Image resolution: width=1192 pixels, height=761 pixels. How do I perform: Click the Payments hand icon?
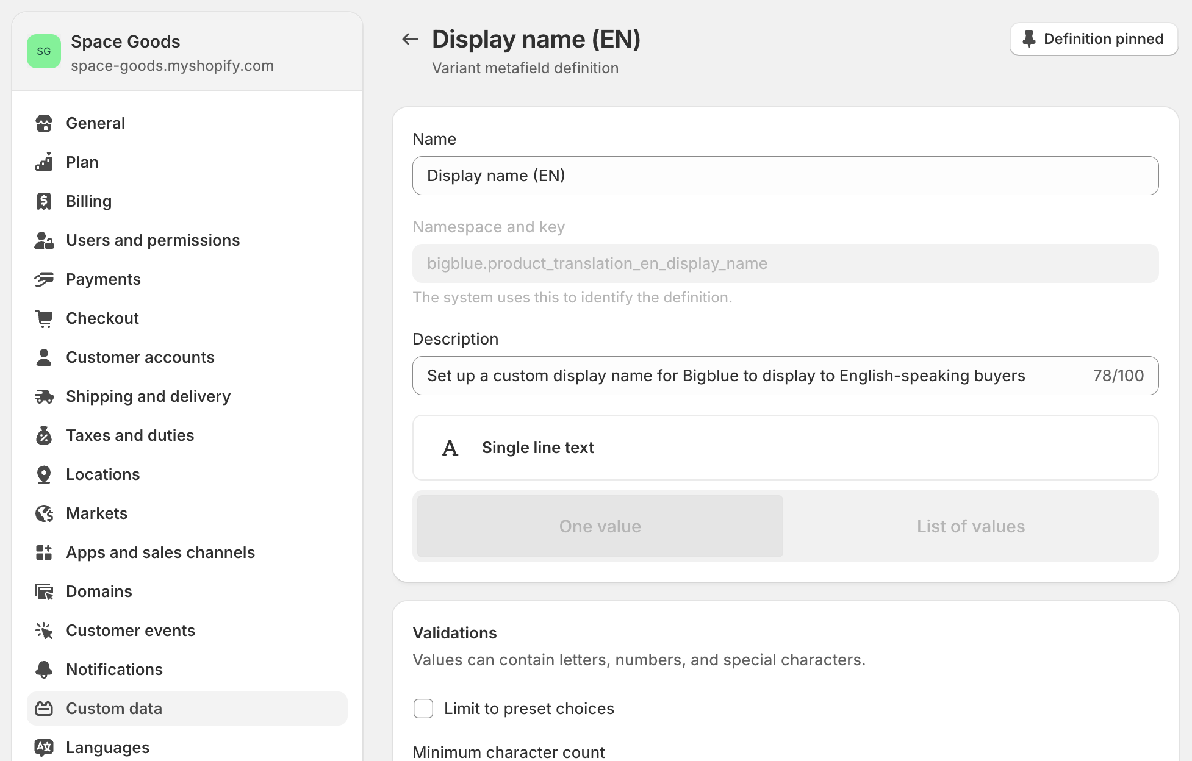pos(44,279)
